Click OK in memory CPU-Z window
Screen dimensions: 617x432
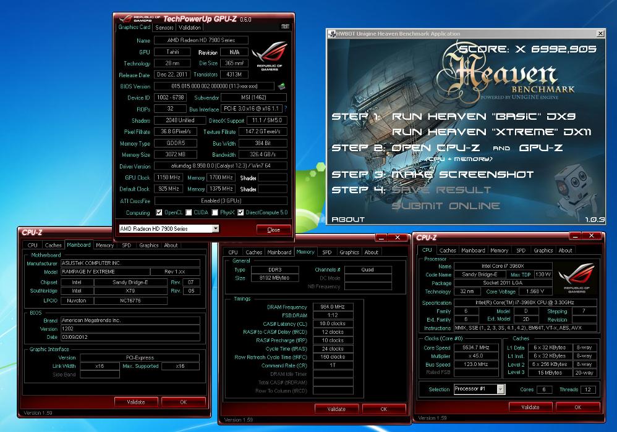coord(384,409)
